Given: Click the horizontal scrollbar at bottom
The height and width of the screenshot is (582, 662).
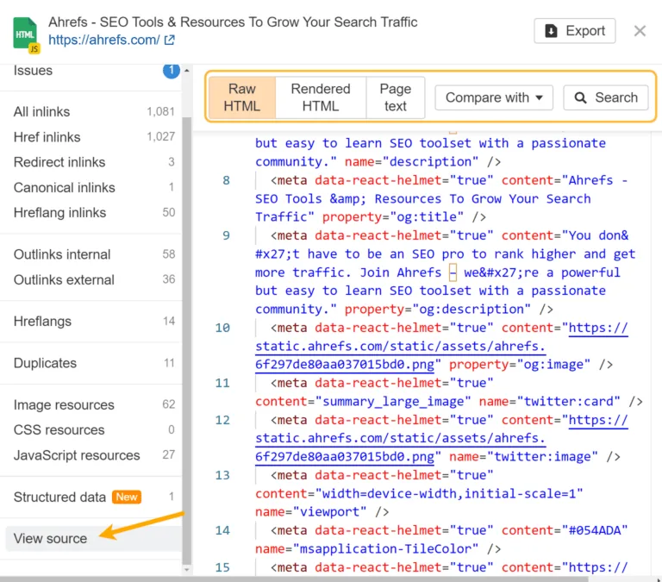Looking at the screenshot, I should [x=294, y=579].
